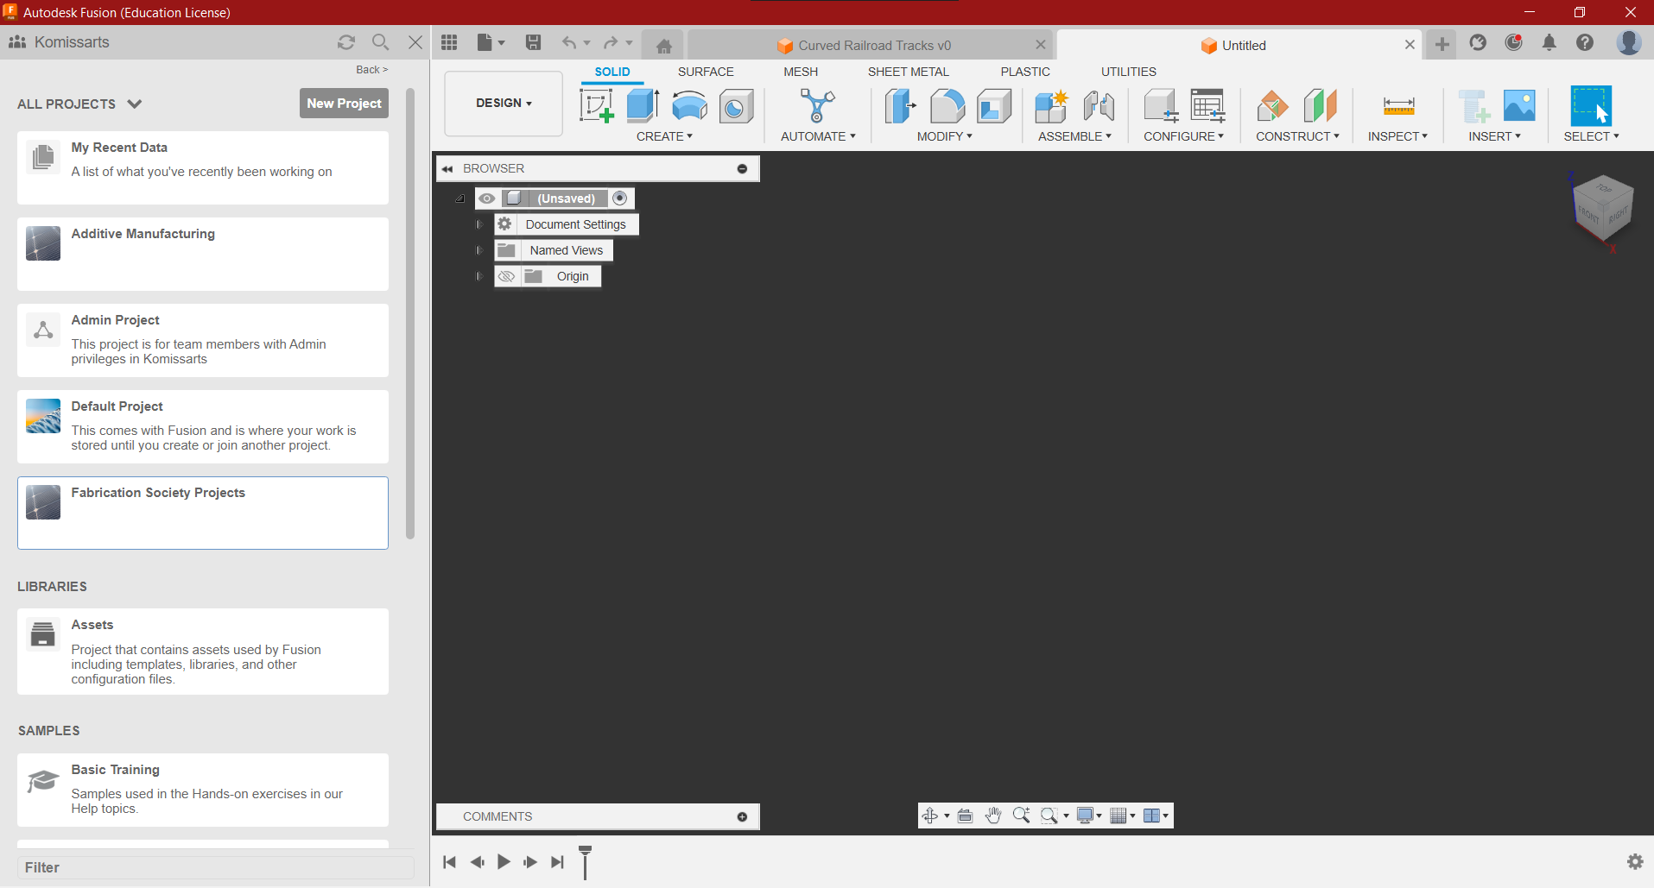This screenshot has width=1654, height=888.
Task: Open the Display Settings dropdown
Action: (x=1089, y=816)
